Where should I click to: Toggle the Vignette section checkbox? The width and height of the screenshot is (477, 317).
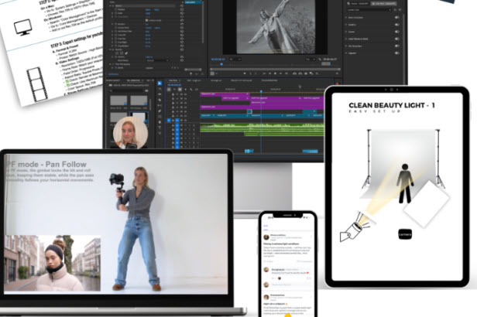point(396,53)
